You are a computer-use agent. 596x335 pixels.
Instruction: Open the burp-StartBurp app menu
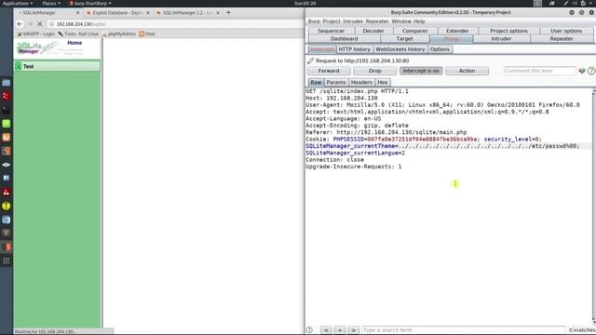click(x=90, y=3)
